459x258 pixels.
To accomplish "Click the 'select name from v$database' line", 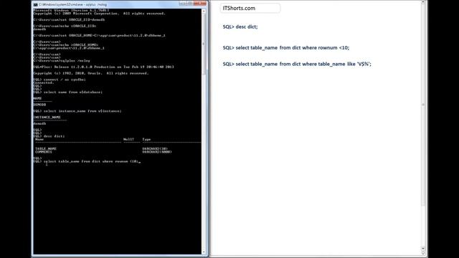I will click(68, 92).
